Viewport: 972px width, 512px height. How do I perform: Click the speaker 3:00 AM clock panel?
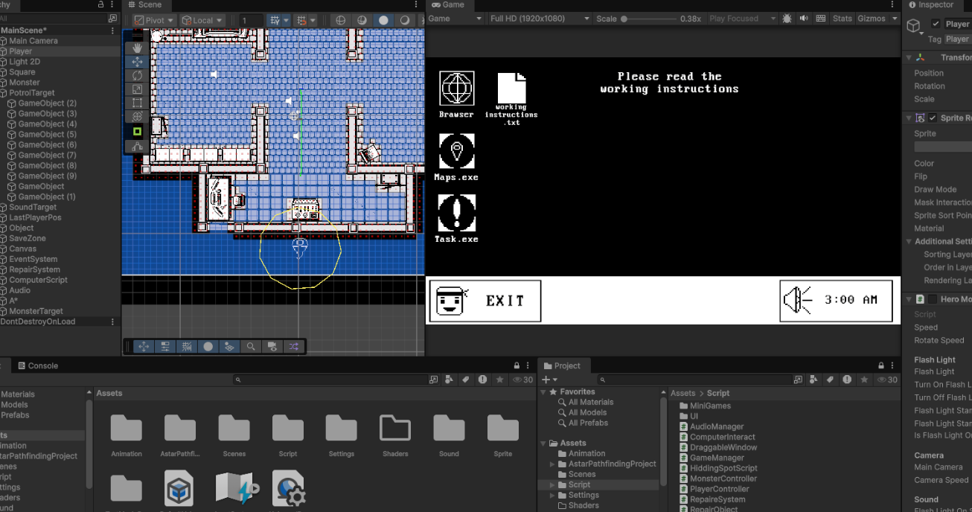click(x=836, y=301)
